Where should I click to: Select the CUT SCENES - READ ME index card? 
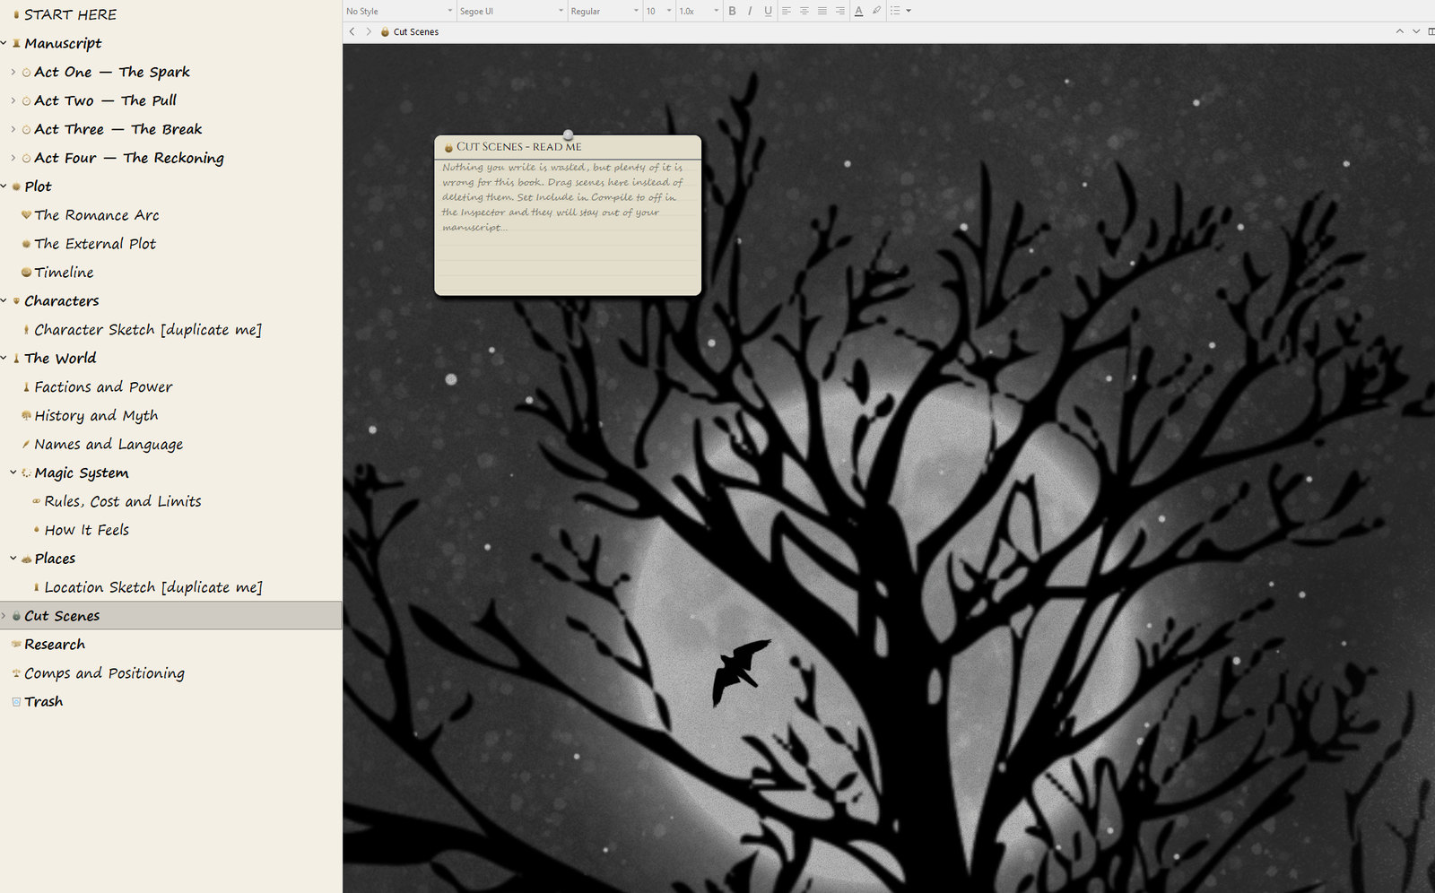pos(568,215)
